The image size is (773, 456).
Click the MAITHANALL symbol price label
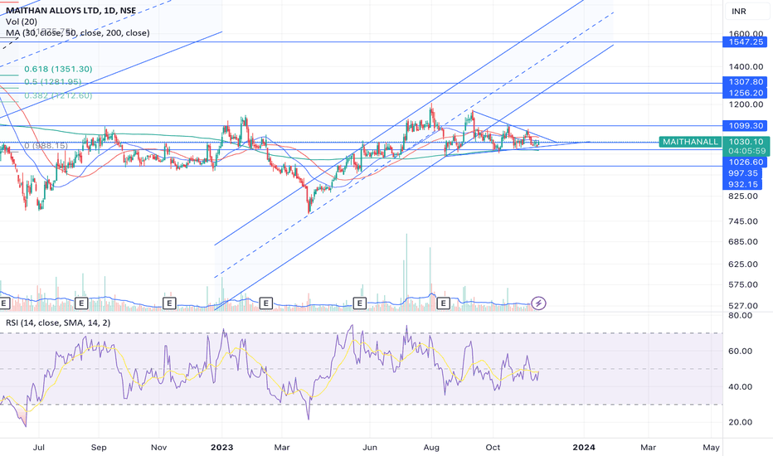click(690, 142)
